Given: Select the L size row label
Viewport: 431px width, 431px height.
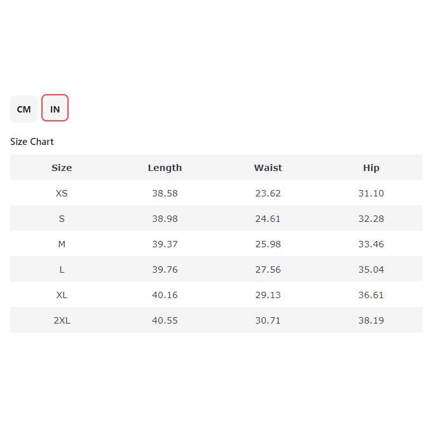Looking at the screenshot, I should [x=62, y=270].
